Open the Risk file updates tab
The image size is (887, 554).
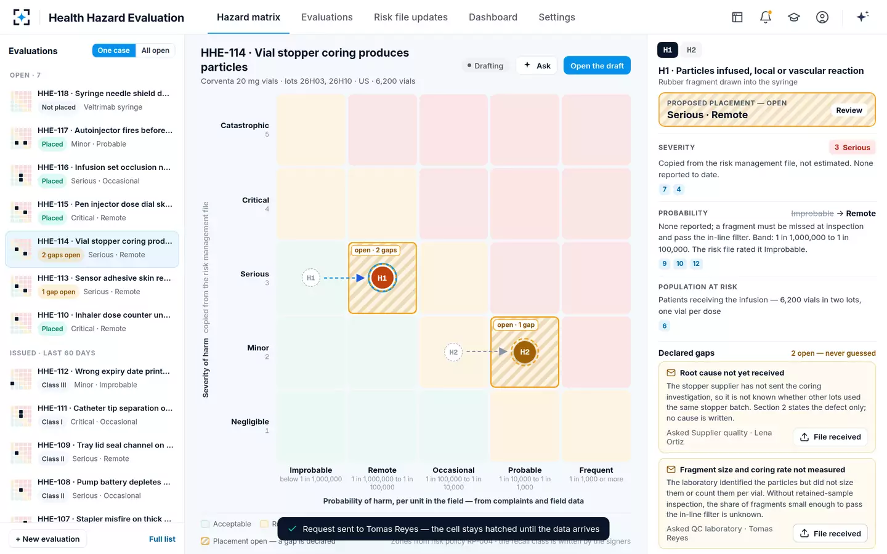click(411, 17)
